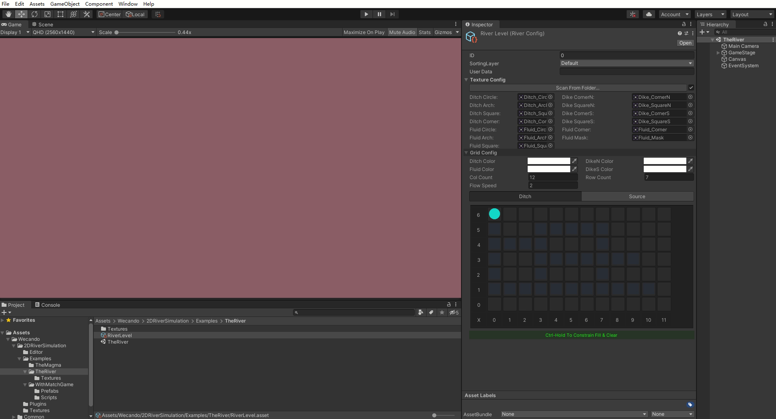Toggle the cyan grid cell at row 6
The image size is (776, 419).
(494, 214)
